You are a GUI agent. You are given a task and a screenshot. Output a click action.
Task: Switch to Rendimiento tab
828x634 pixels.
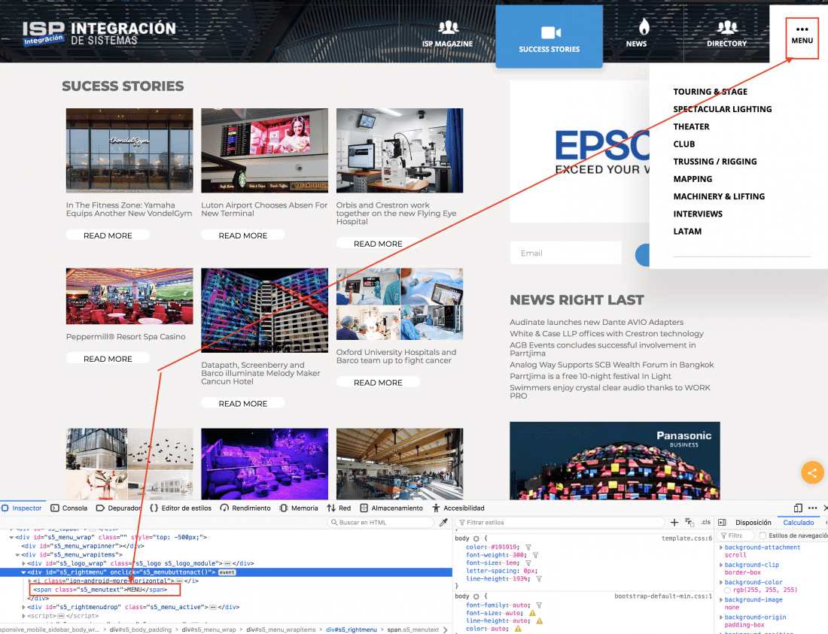coord(245,508)
